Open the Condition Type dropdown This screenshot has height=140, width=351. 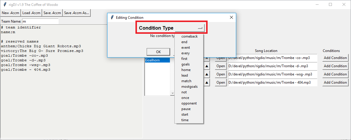pos(190,28)
